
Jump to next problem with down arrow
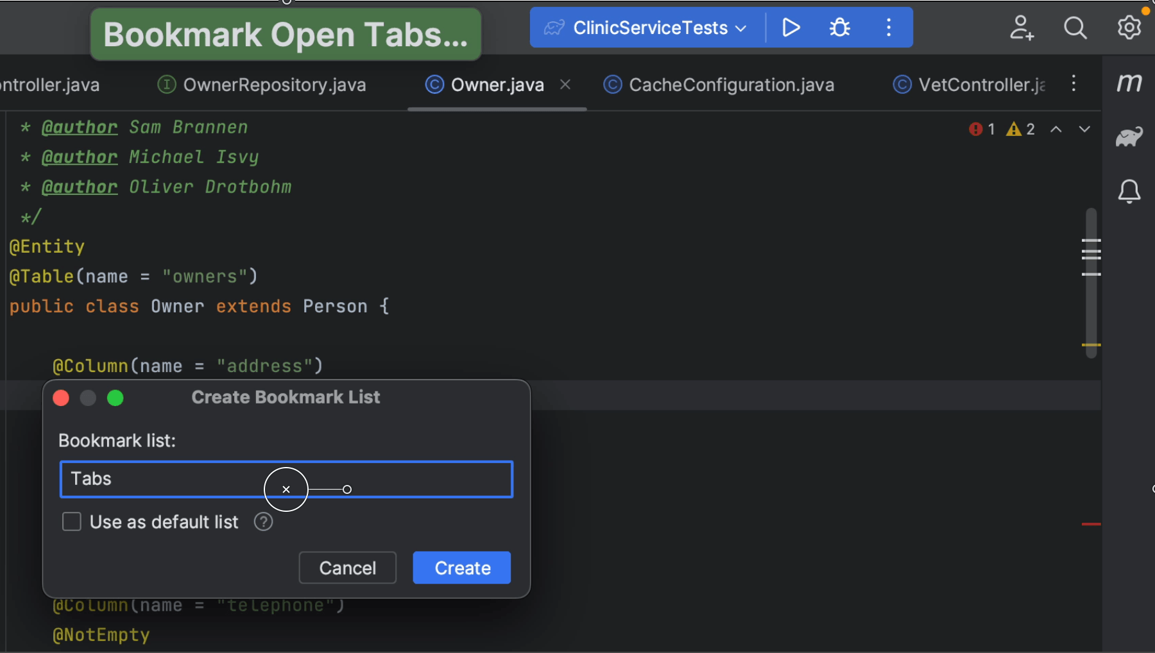[x=1084, y=129]
